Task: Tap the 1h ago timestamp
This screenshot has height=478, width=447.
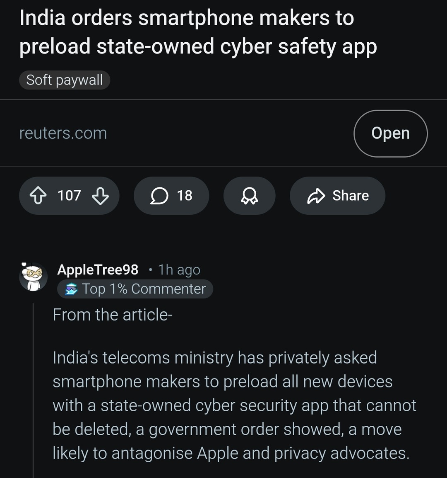Action: click(x=179, y=270)
